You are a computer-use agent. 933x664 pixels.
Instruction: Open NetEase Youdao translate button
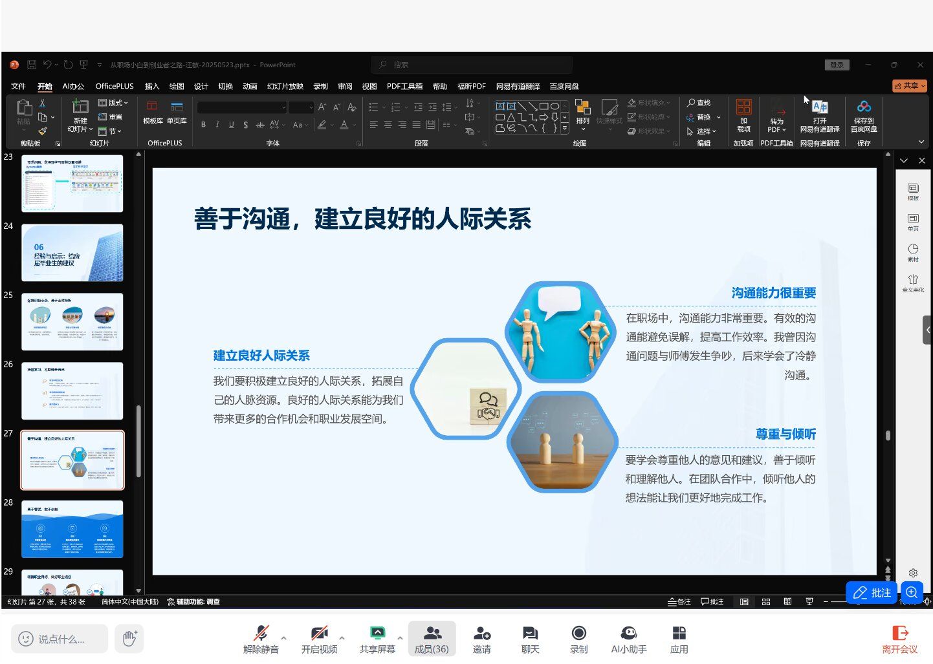819,115
